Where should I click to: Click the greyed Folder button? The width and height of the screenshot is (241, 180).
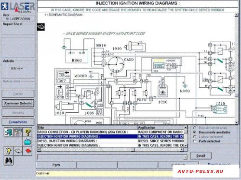[x=18, y=94]
